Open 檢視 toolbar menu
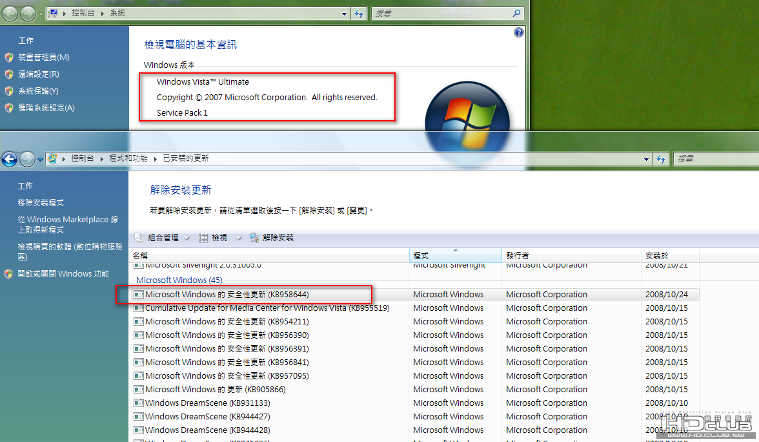The image size is (759, 442). point(219,238)
